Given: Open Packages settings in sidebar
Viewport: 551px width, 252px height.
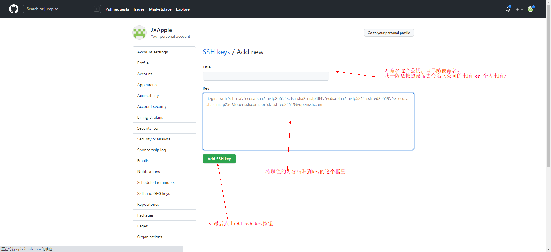Looking at the screenshot, I should point(164,215).
